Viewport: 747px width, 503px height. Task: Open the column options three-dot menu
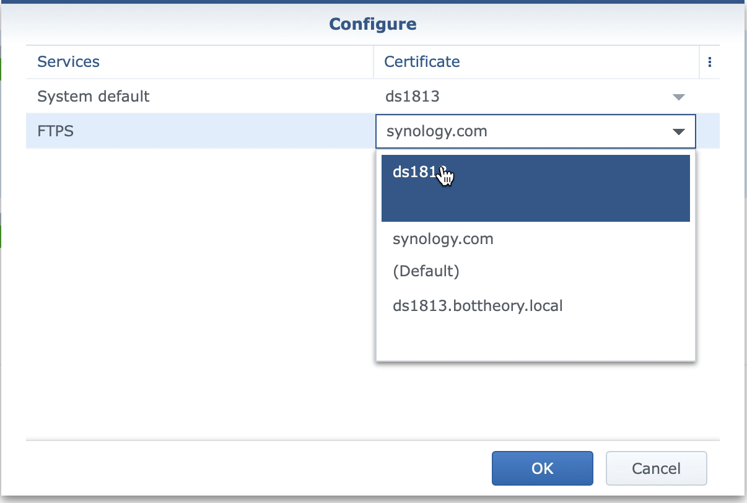[710, 62]
